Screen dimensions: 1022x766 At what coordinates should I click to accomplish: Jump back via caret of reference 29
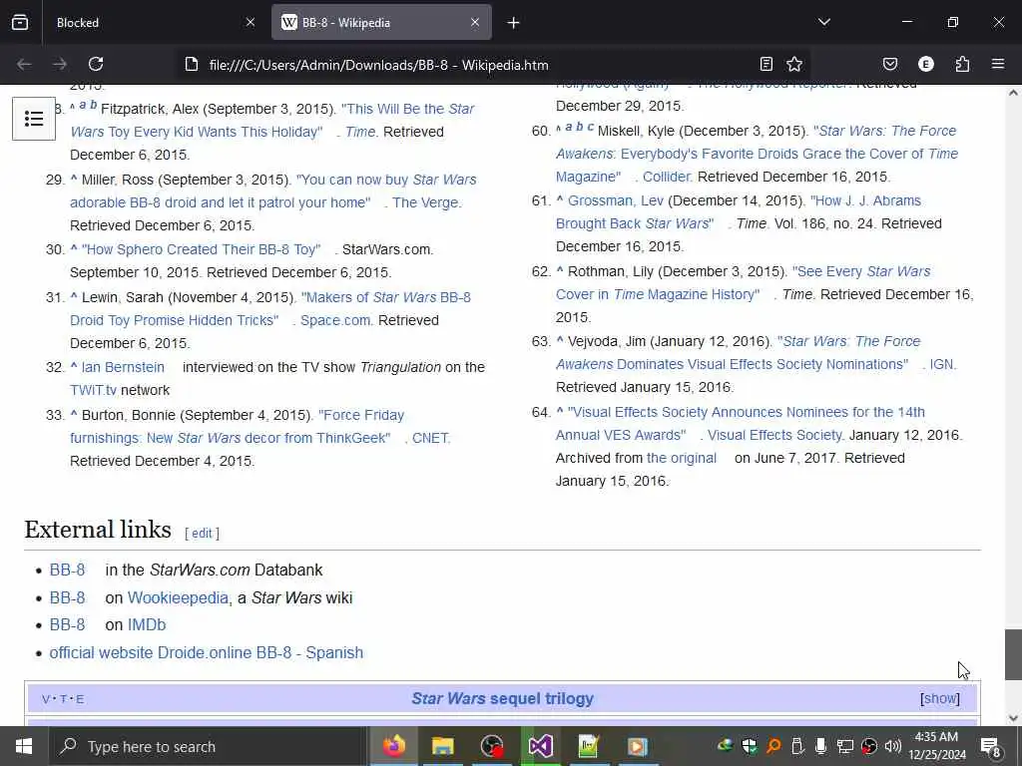(74, 180)
